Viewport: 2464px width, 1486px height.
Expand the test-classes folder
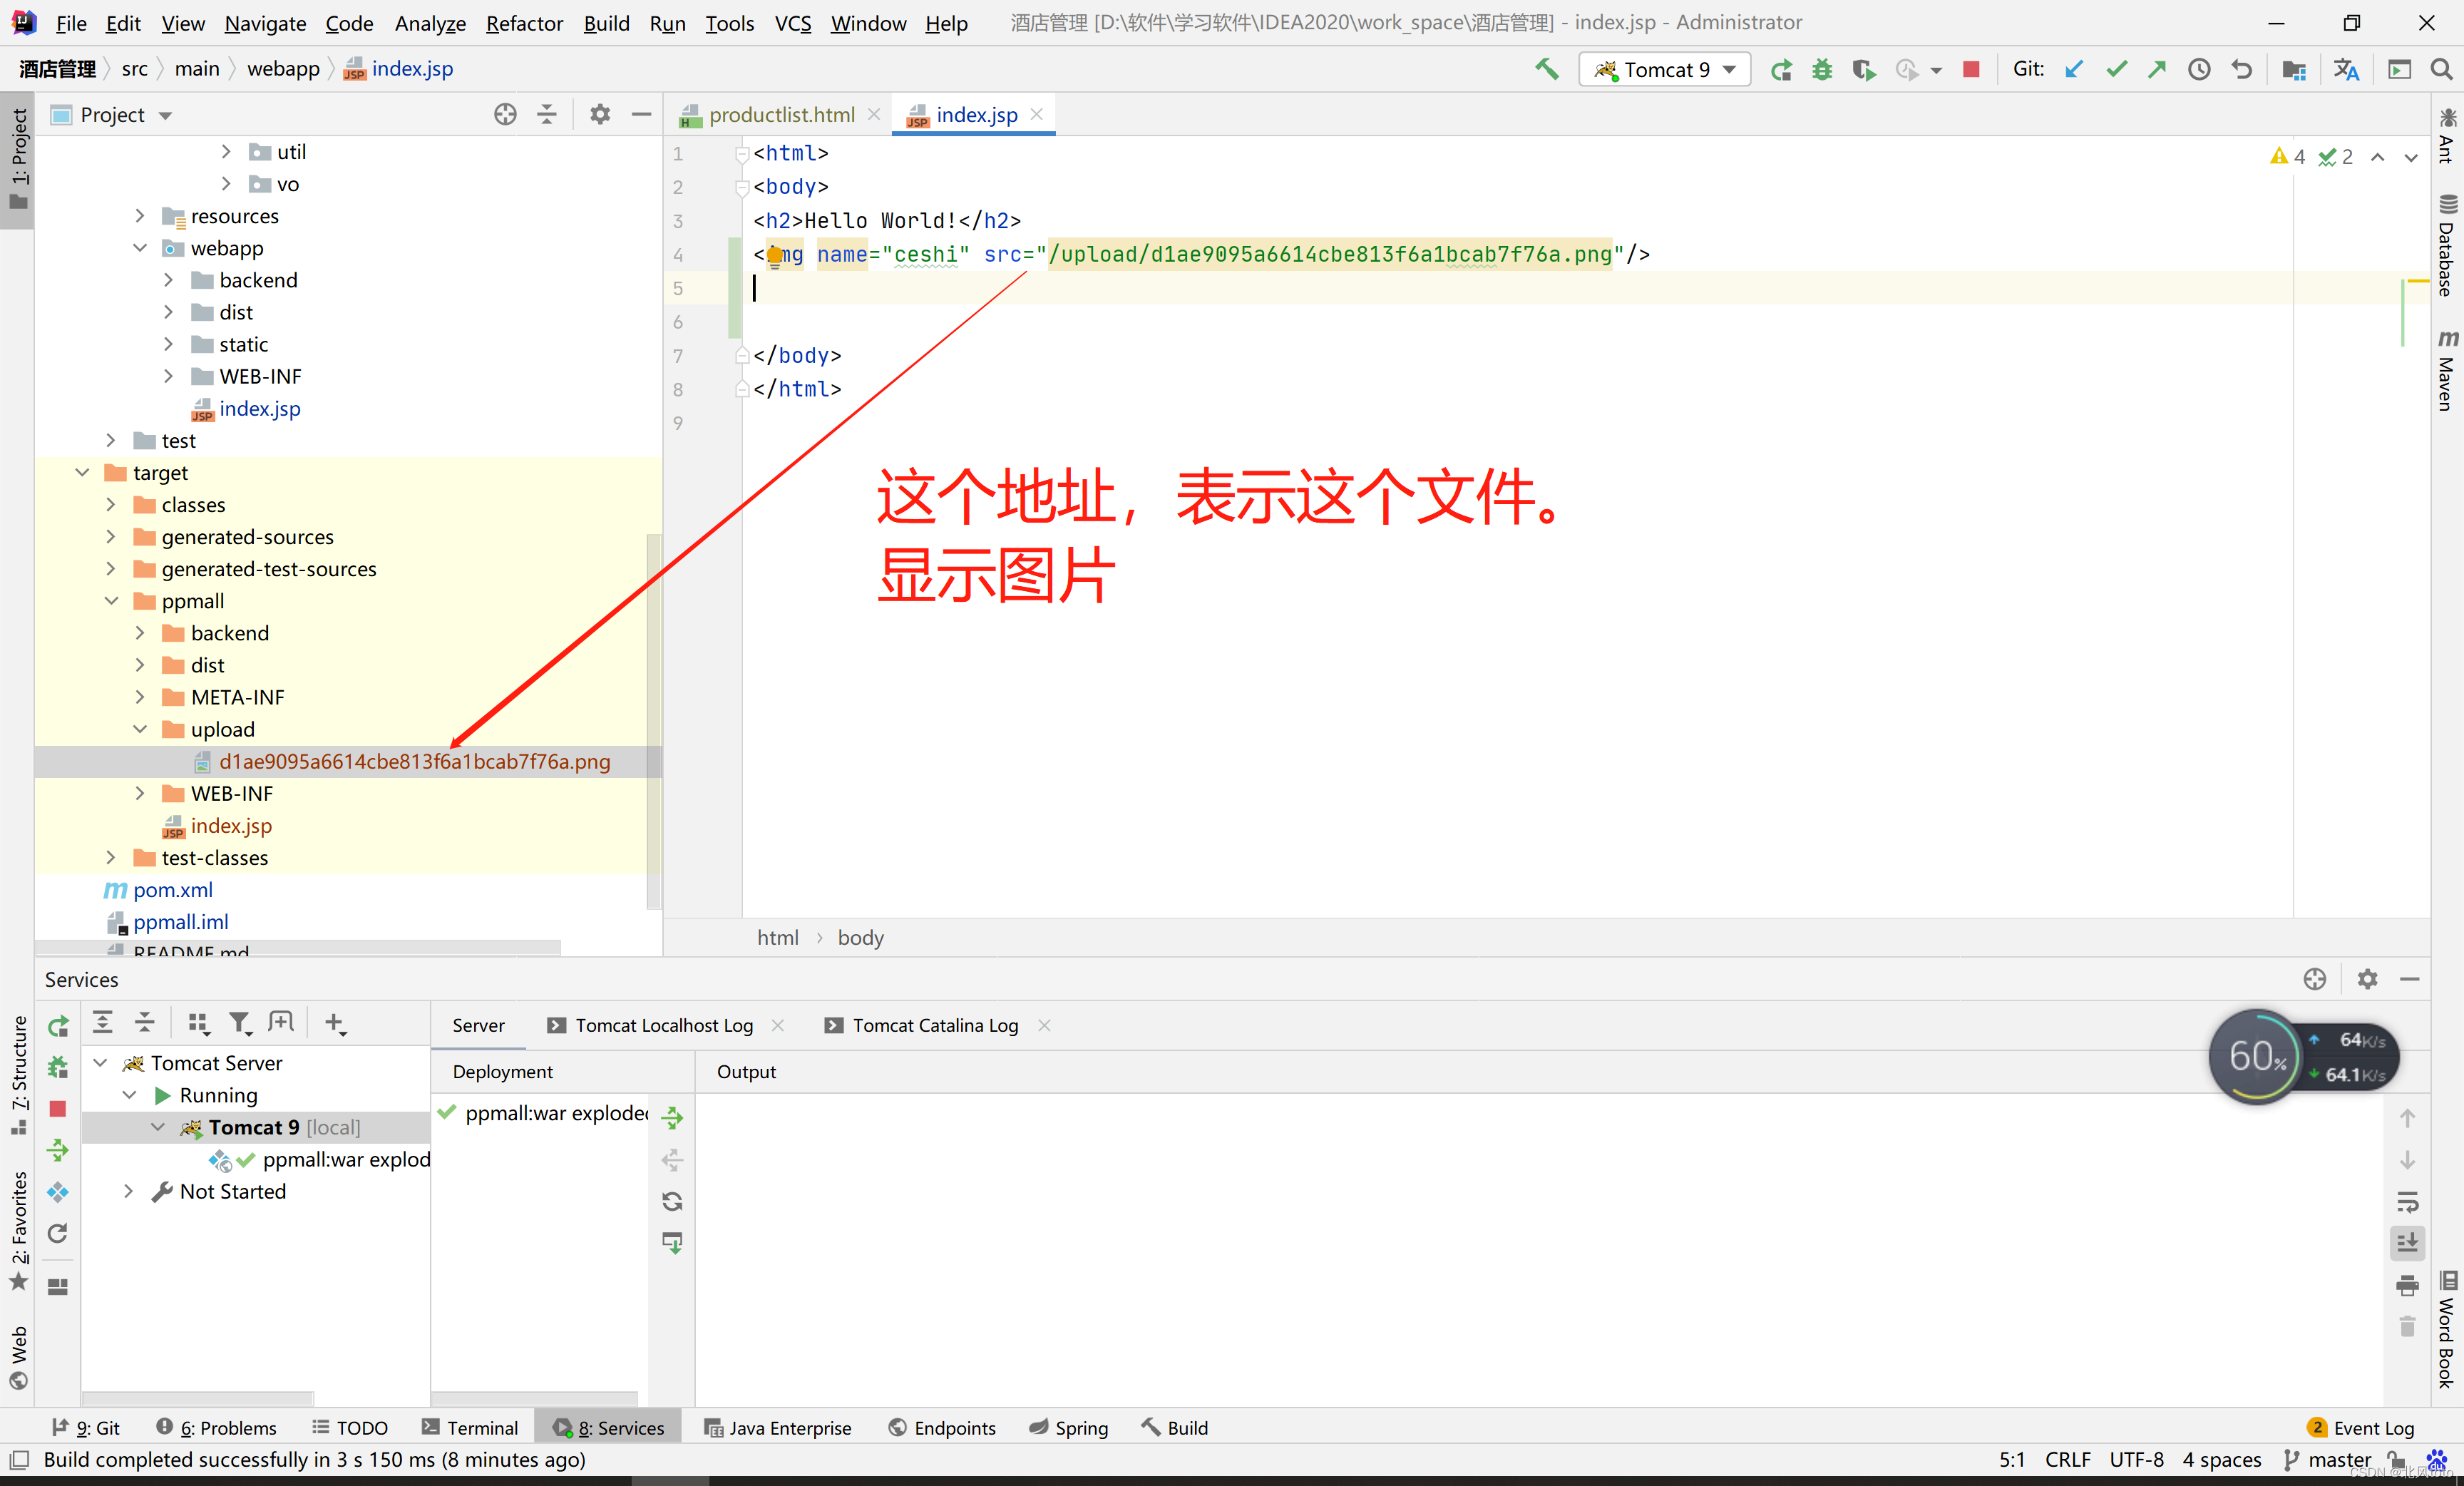point(111,857)
